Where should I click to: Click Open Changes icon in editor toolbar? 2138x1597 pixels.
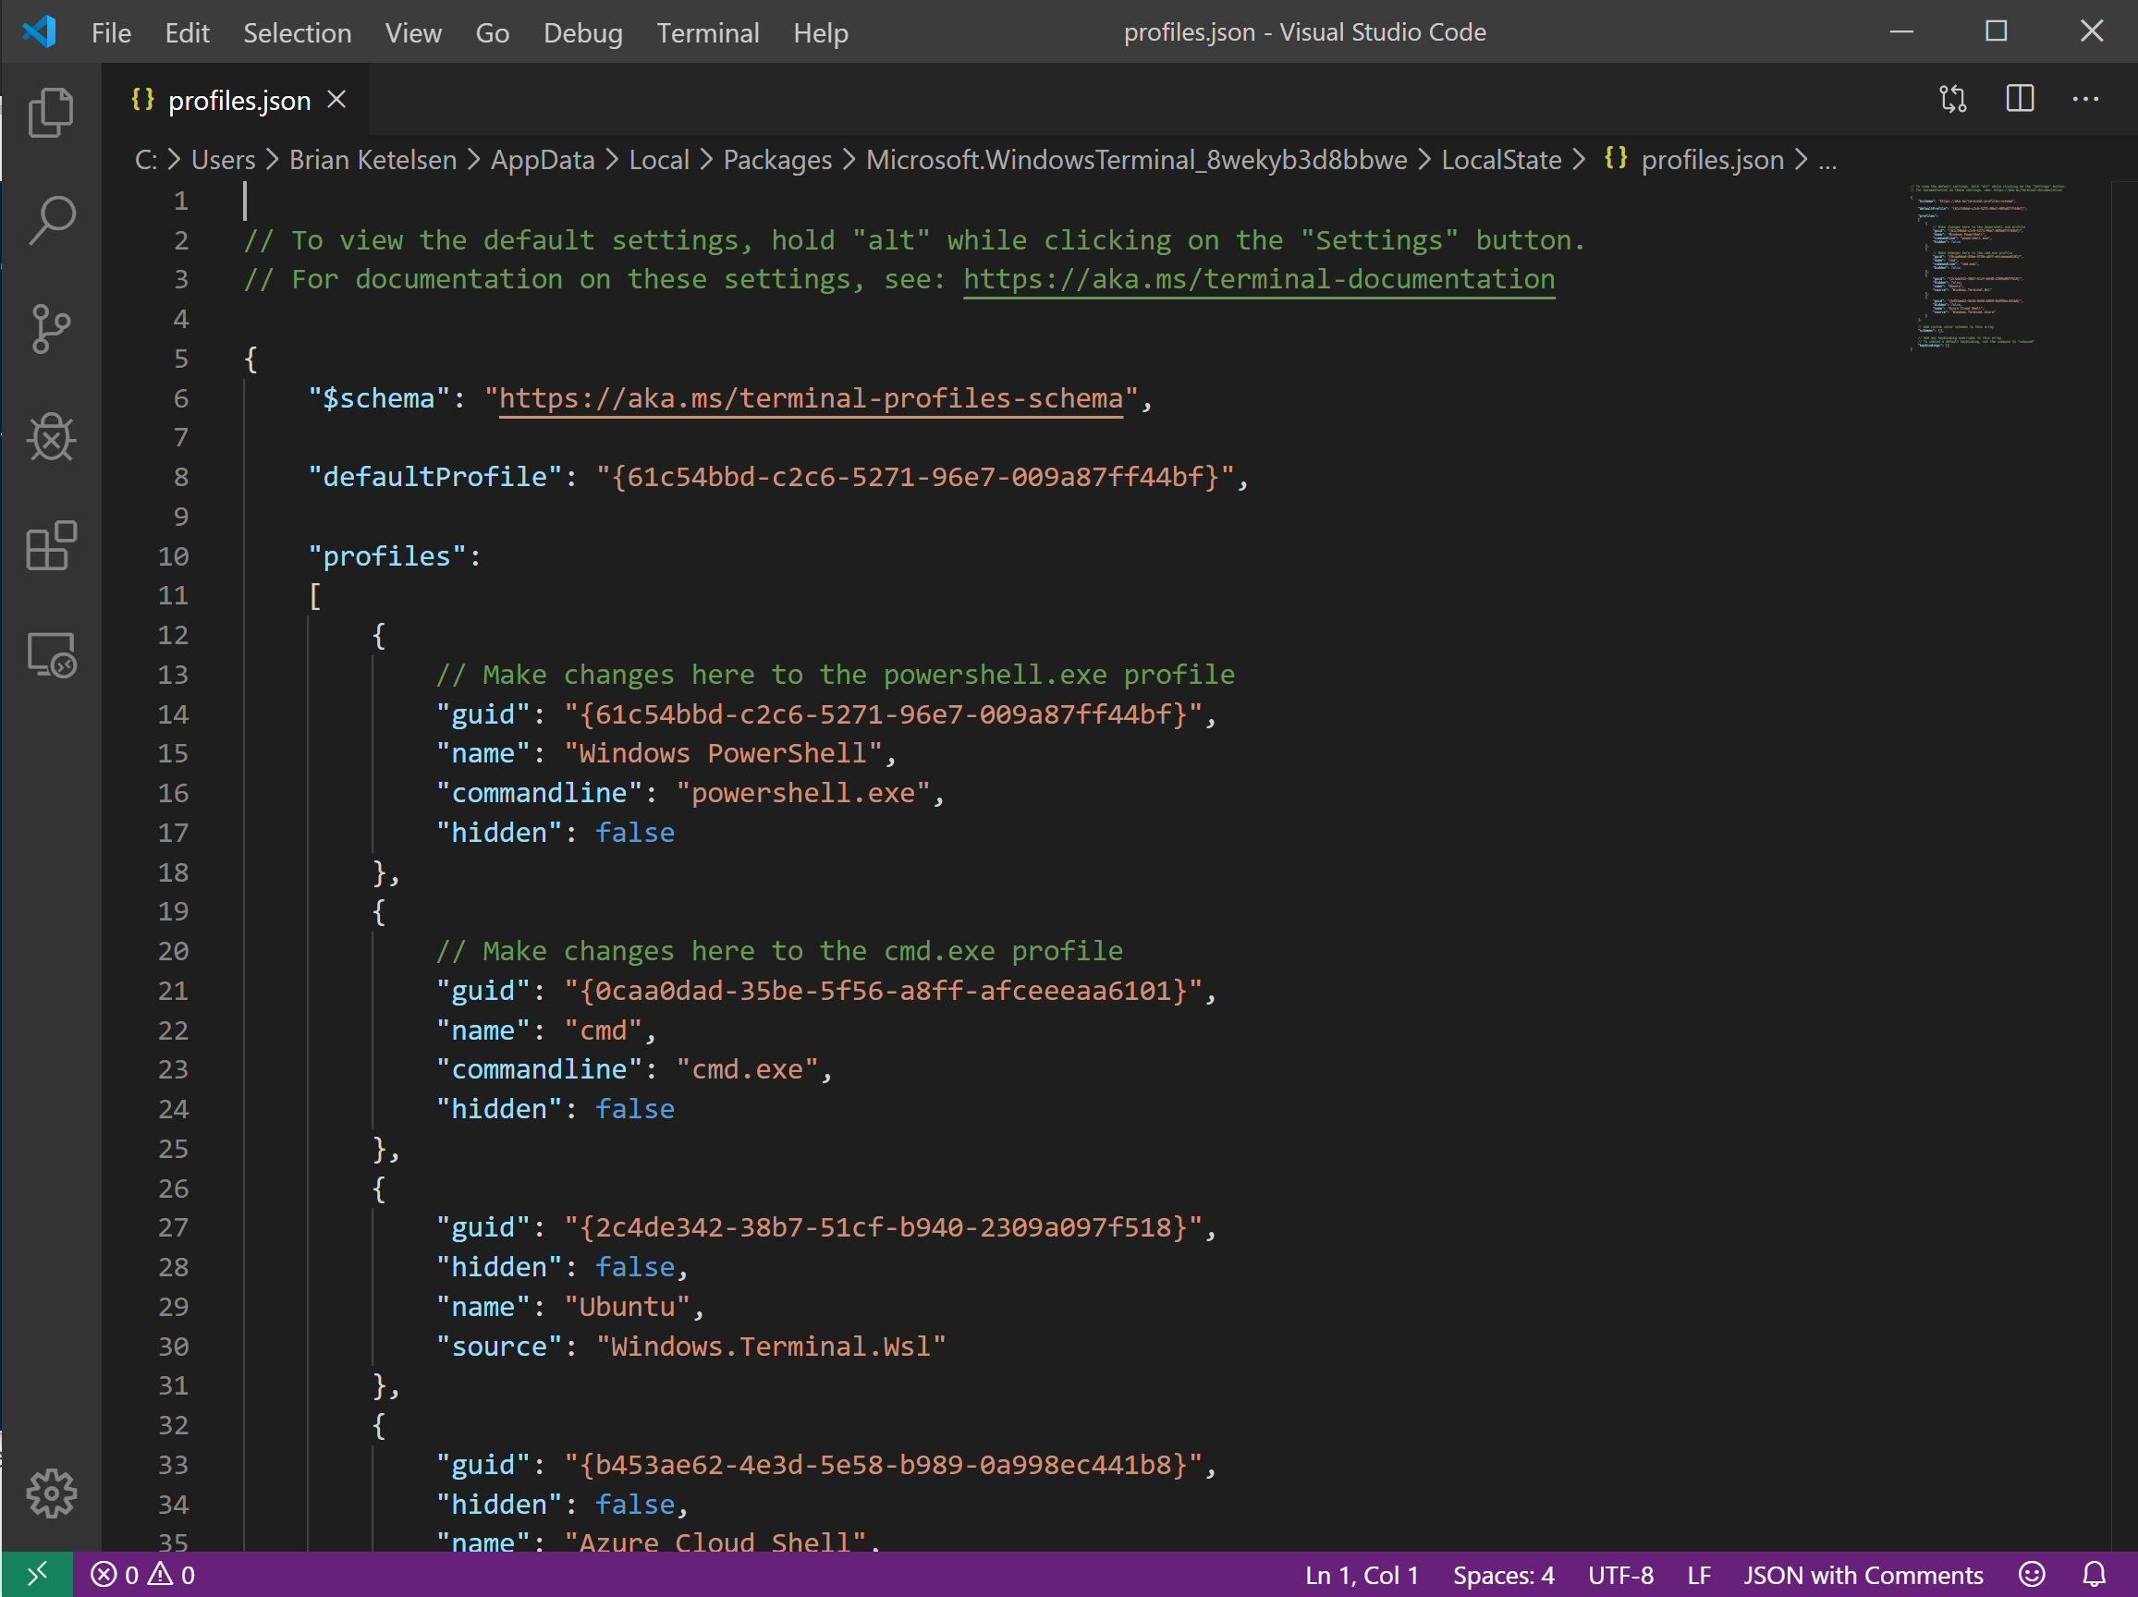(1952, 100)
